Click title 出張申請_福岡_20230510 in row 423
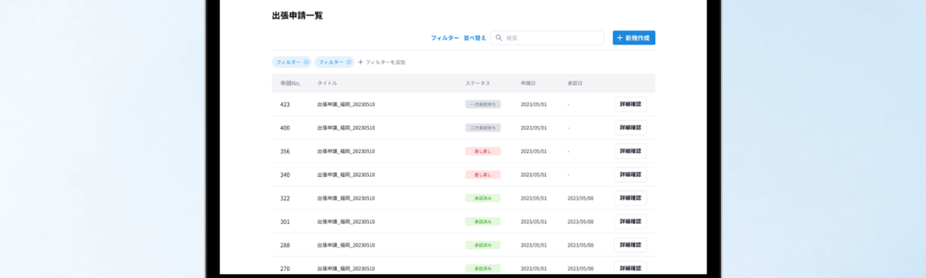Viewport: 926px width, 278px height. [x=346, y=104]
